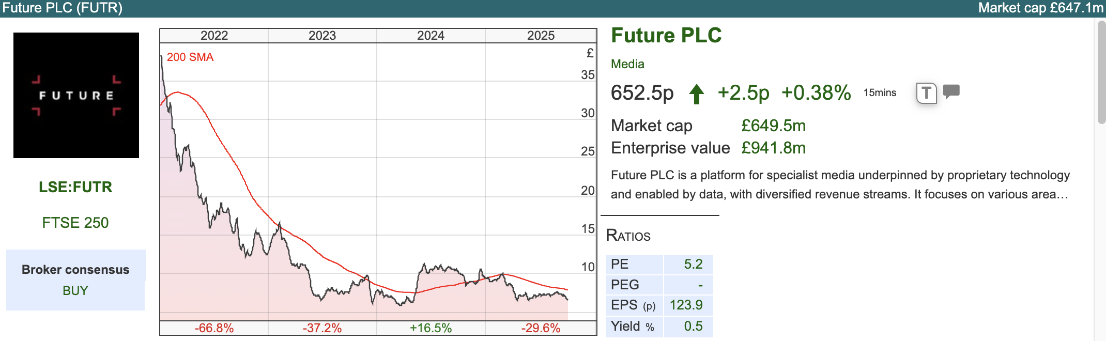Click the -66.8% yearly return for 2022
The height and width of the screenshot is (341, 1106).
click(x=214, y=328)
